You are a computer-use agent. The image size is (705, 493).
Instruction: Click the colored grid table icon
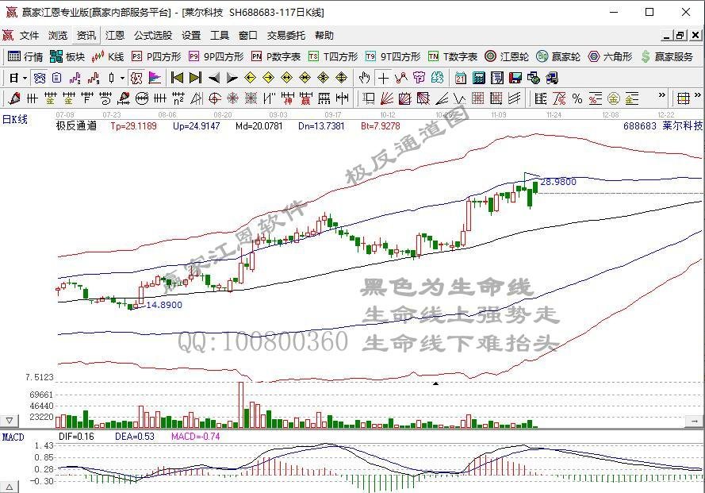684,98
